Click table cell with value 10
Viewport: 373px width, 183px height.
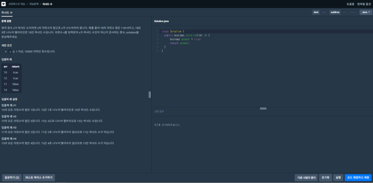[6, 72]
